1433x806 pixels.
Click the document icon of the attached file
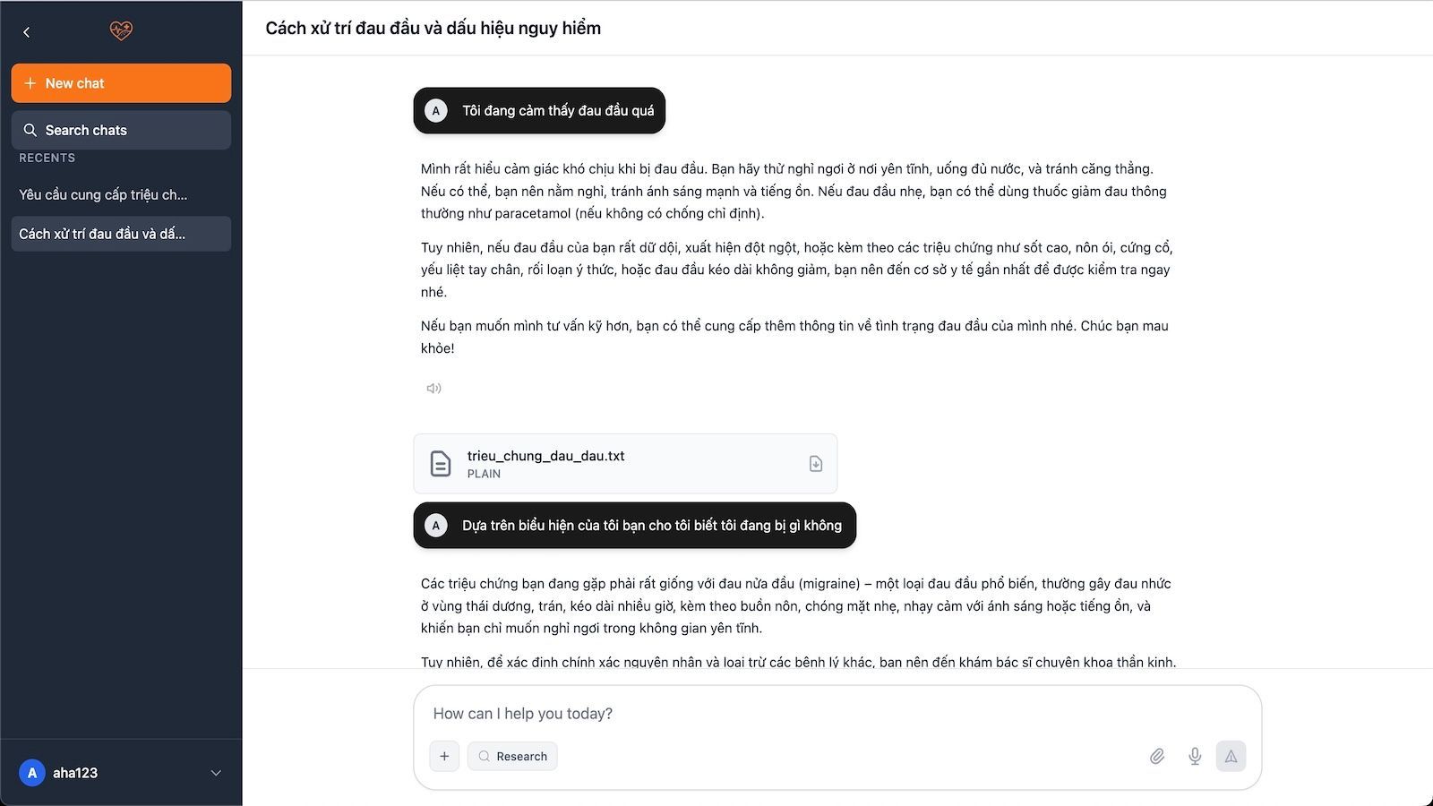441,464
